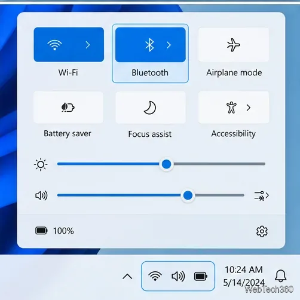Click the taskbar battery icon

201,276
